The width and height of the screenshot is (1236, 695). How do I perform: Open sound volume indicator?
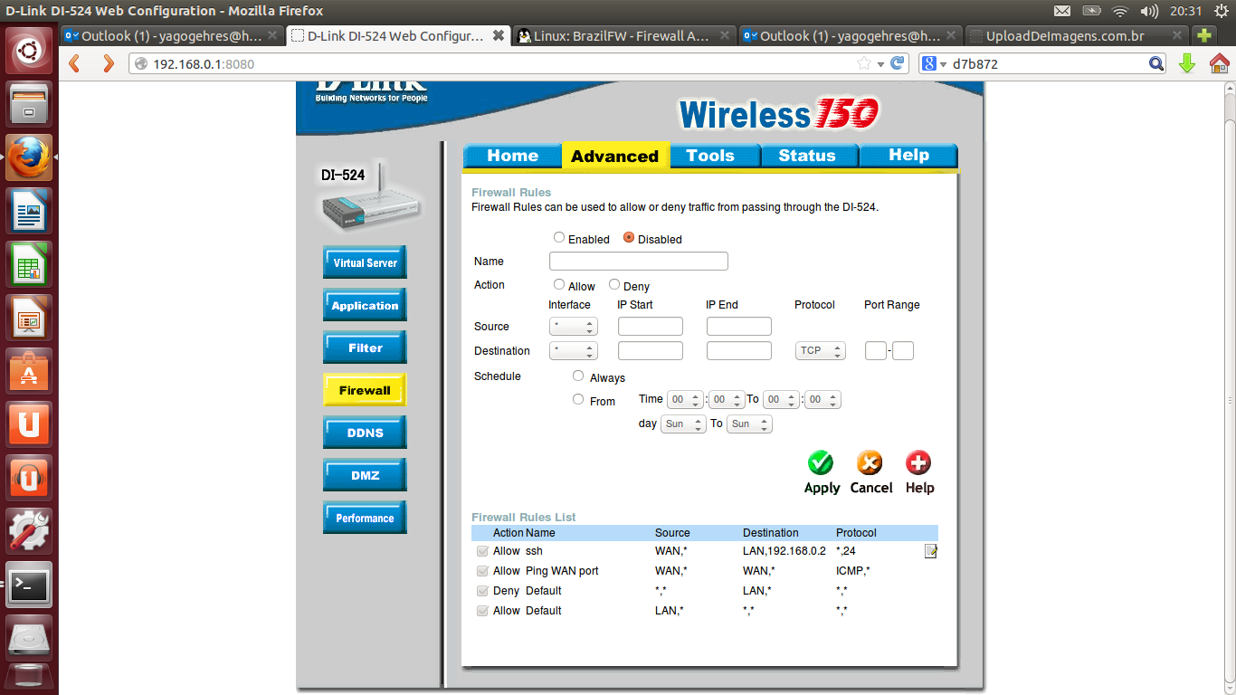pos(1149,11)
